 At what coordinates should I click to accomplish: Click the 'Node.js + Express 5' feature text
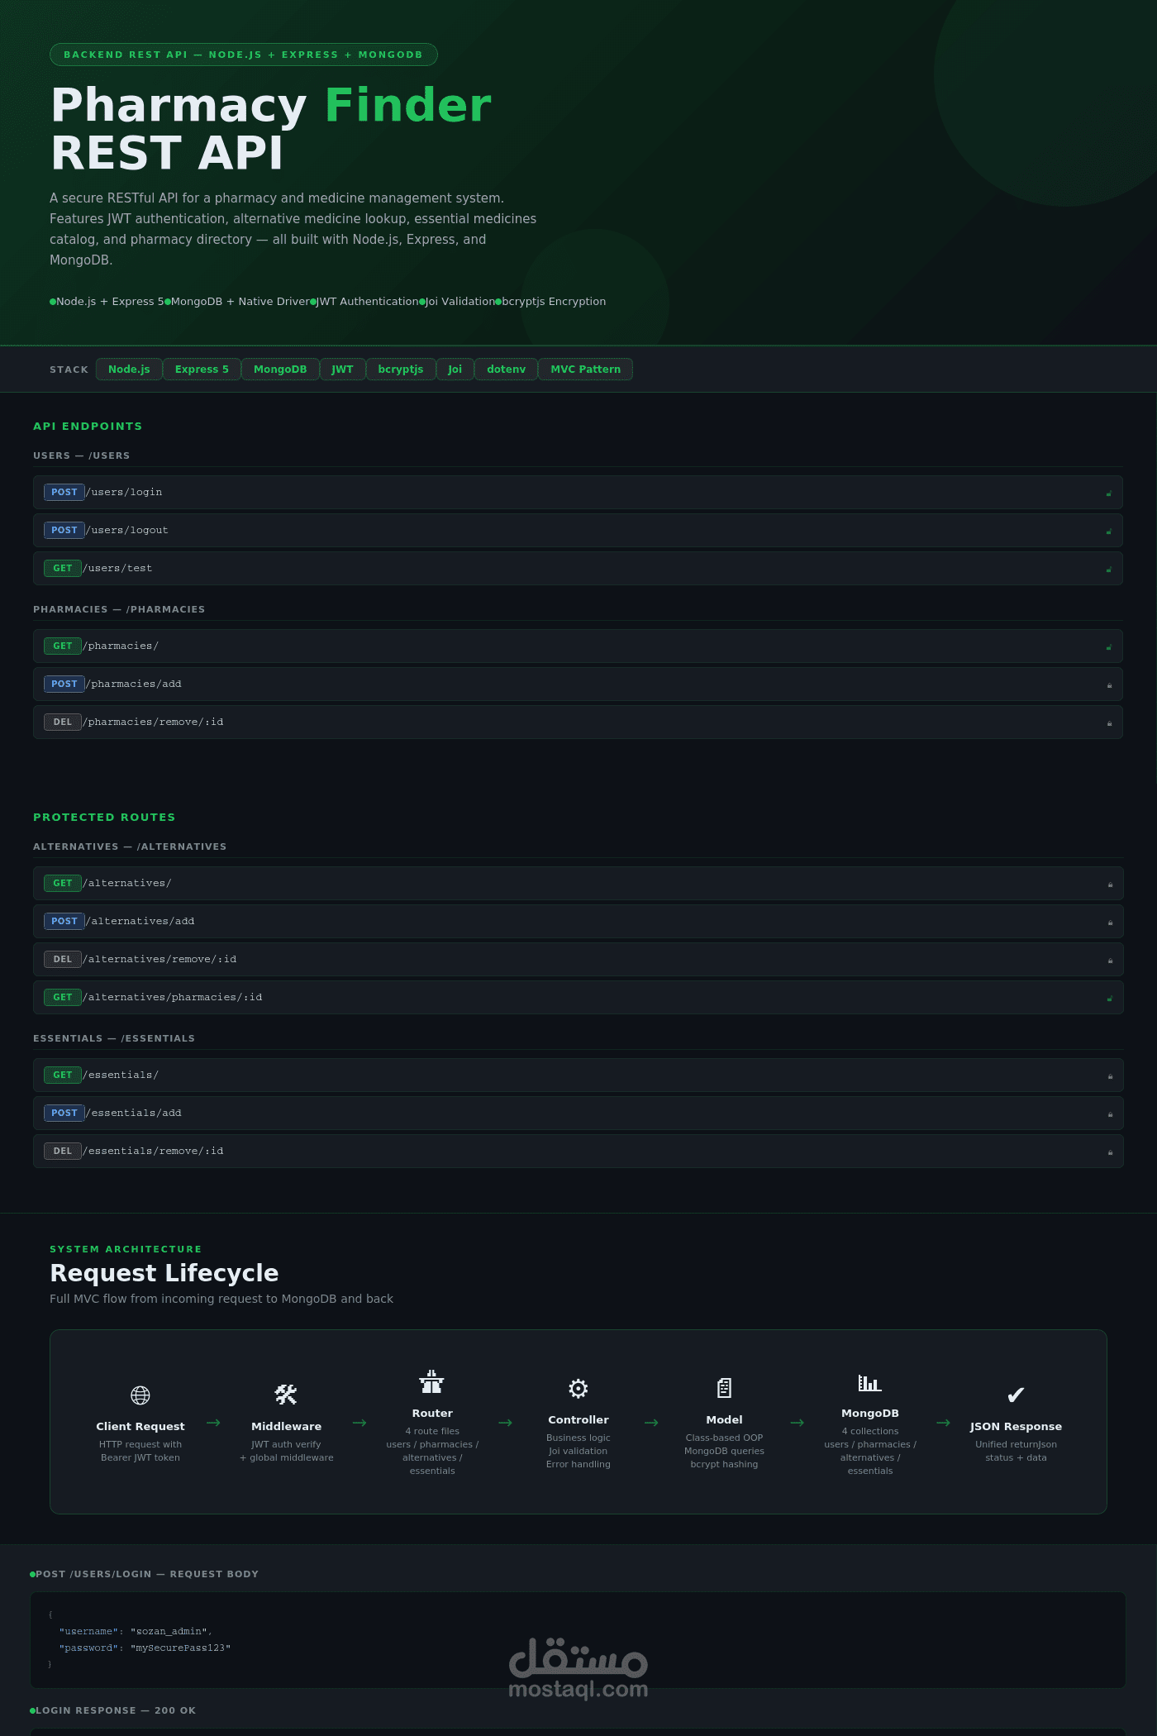[x=110, y=301]
